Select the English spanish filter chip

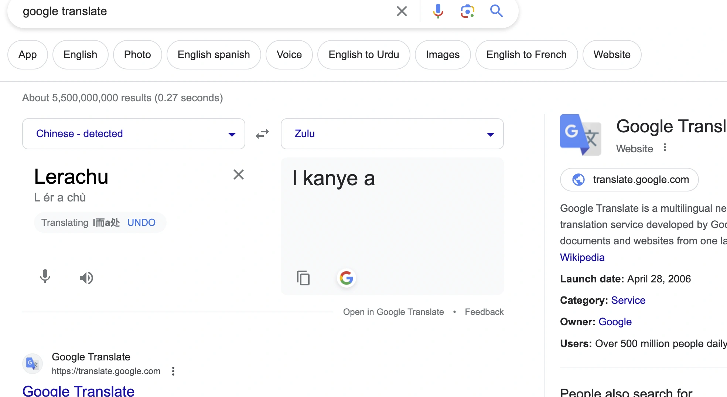coord(214,55)
